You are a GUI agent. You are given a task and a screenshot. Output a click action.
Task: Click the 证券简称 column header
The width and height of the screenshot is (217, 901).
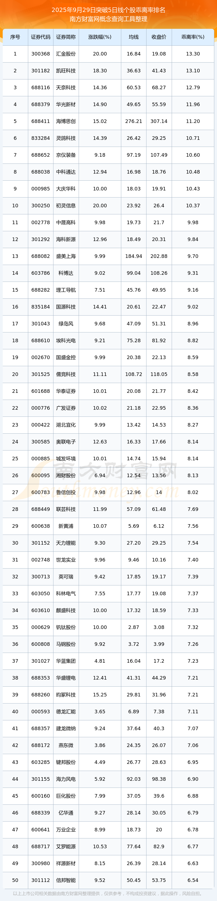[66, 37]
